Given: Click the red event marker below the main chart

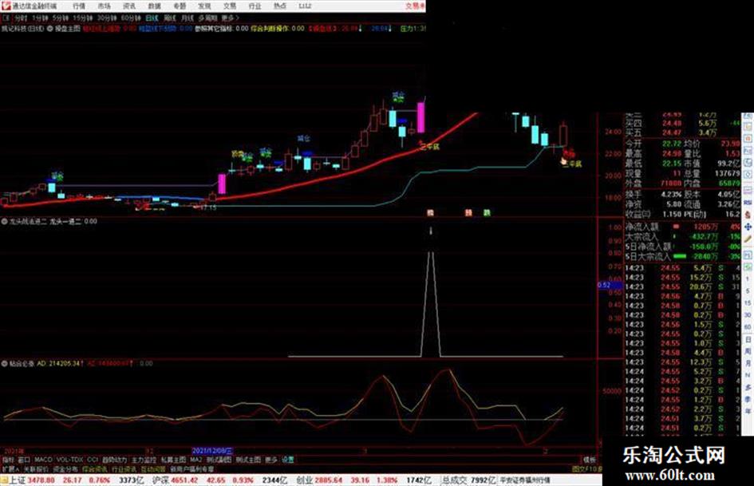Looking at the screenshot, I should point(430,213).
